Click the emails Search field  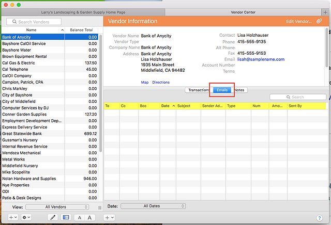click(298, 97)
